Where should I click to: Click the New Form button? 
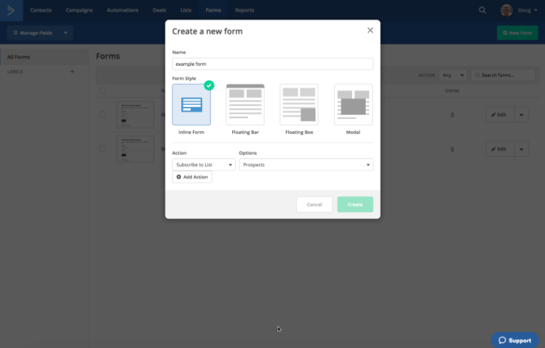point(517,33)
